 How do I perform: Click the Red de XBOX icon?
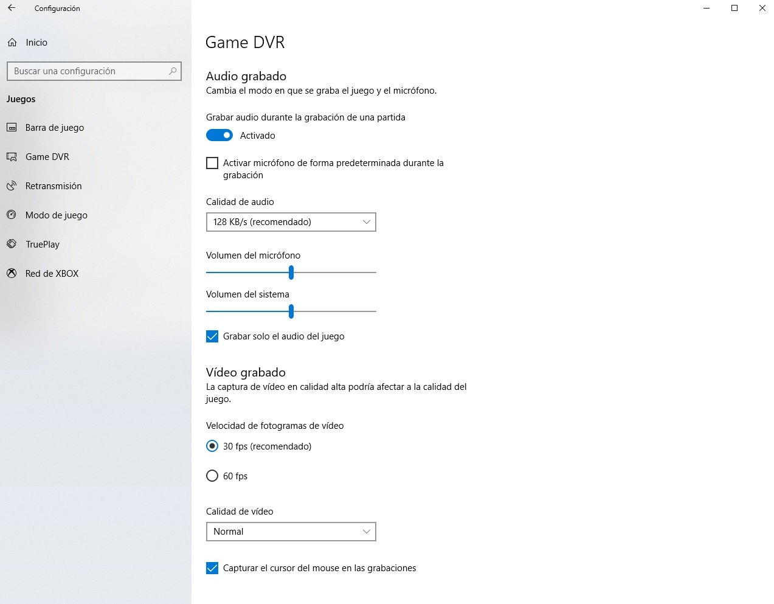[12, 273]
